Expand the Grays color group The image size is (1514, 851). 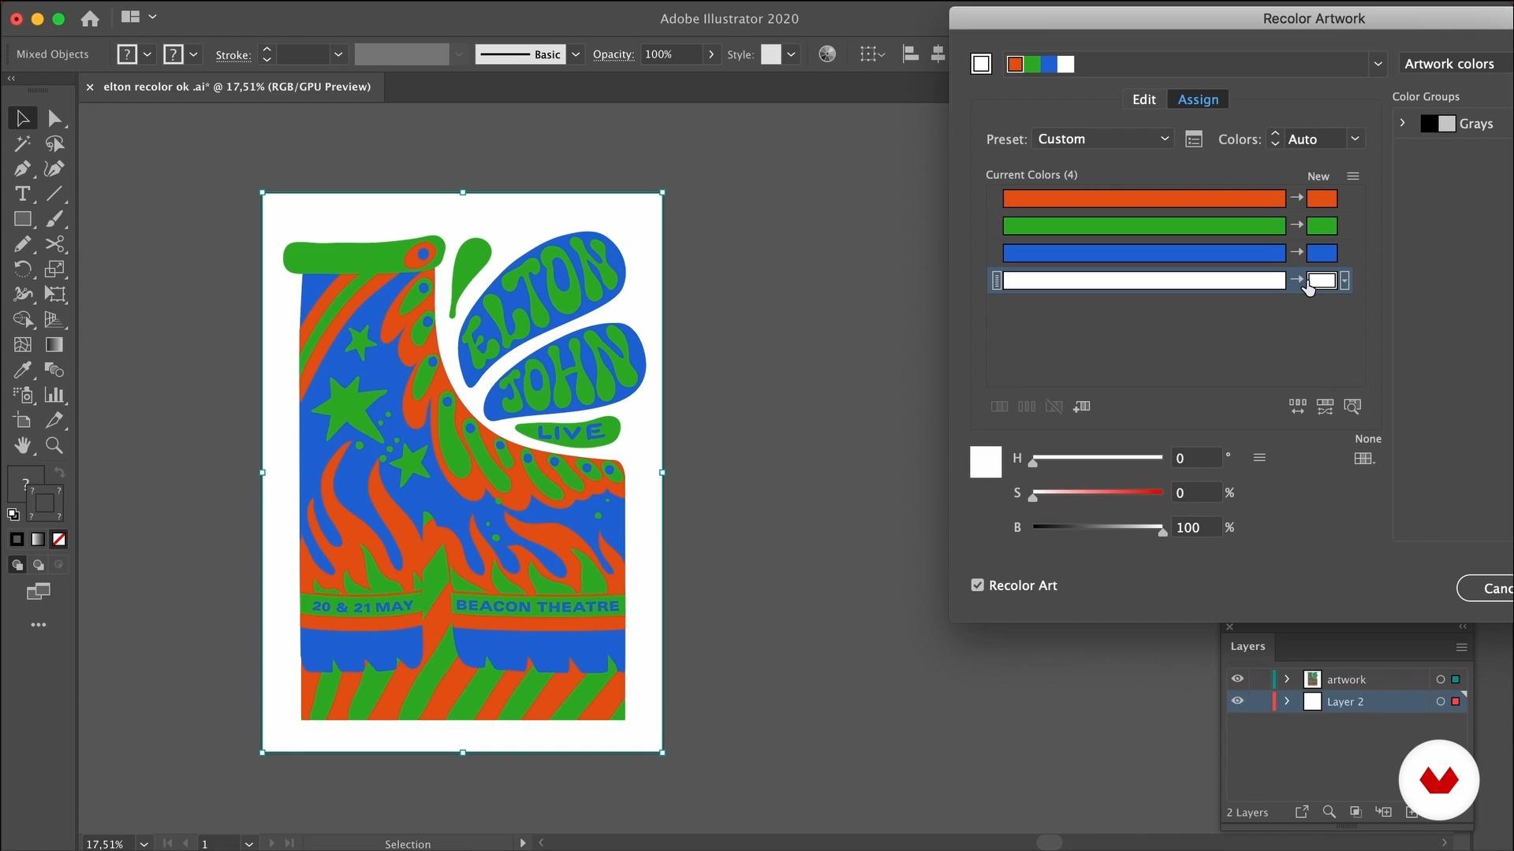pos(1402,124)
